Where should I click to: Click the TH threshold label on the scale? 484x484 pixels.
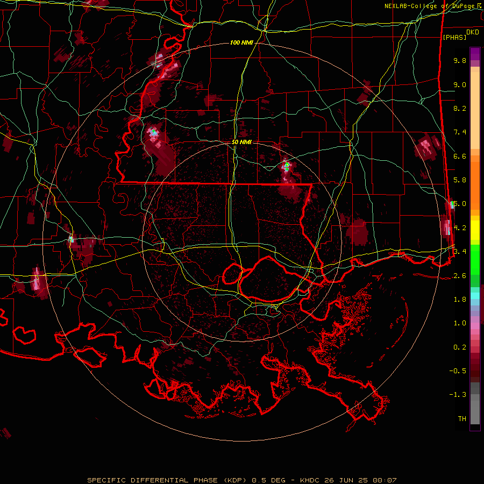462,419
